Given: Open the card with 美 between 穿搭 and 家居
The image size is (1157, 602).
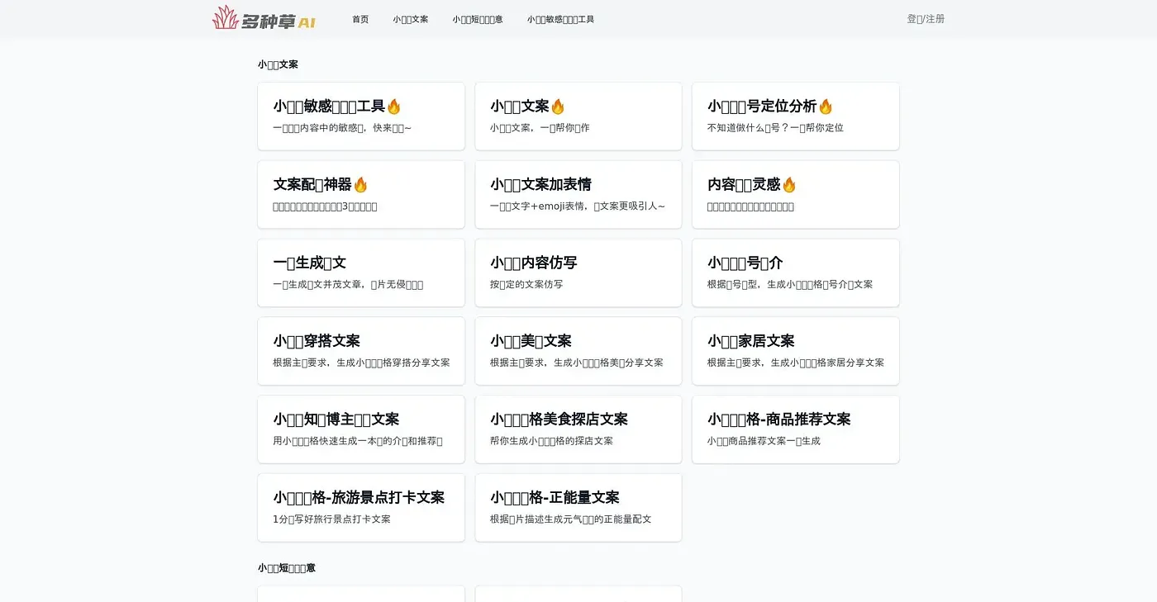Looking at the screenshot, I should tap(578, 351).
